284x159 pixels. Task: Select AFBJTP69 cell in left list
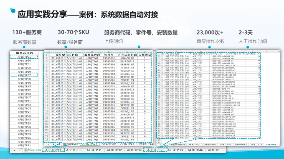point(24,134)
